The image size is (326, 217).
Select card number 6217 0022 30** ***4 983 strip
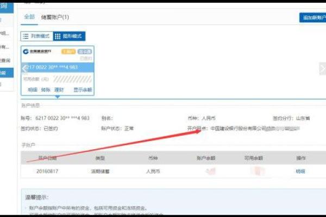[58, 67]
